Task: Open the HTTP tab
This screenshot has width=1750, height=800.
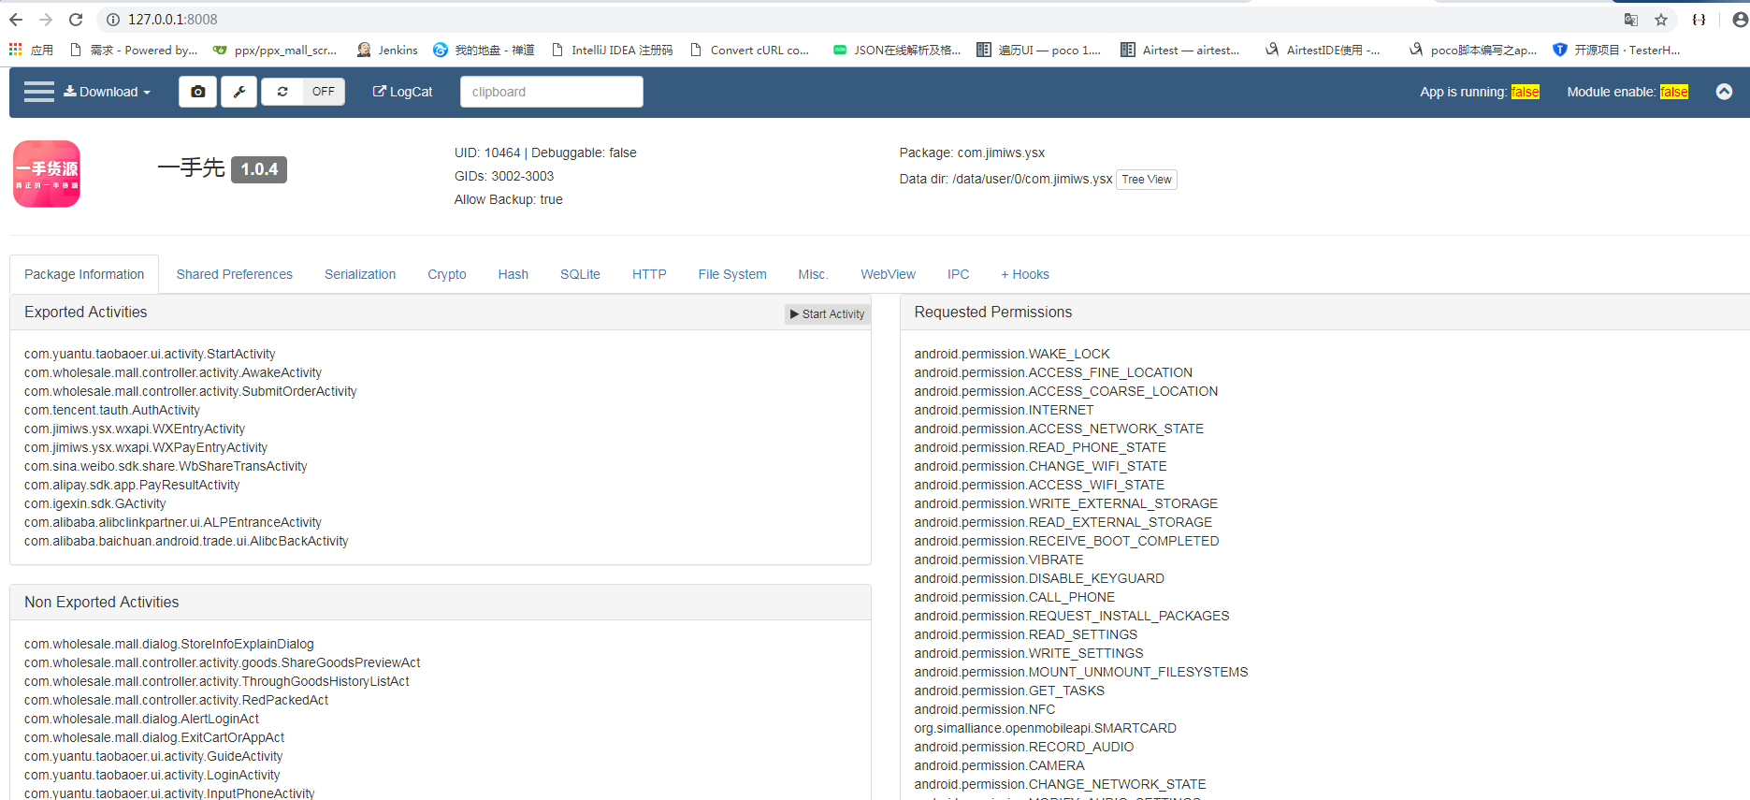Action: point(649,274)
